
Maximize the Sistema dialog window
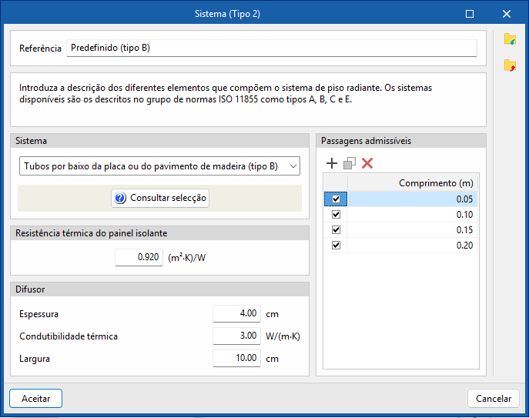(470, 14)
